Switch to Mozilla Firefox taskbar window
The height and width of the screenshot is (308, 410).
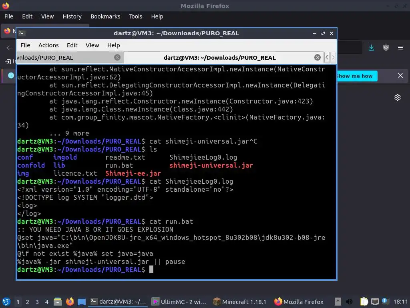(299, 302)
